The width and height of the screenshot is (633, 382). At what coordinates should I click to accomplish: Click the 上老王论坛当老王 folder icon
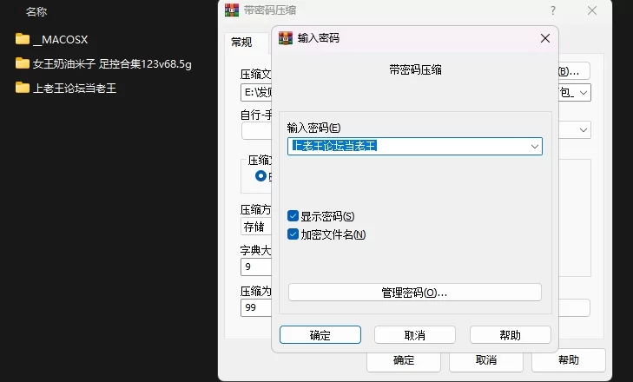click(x=23, y=88)
